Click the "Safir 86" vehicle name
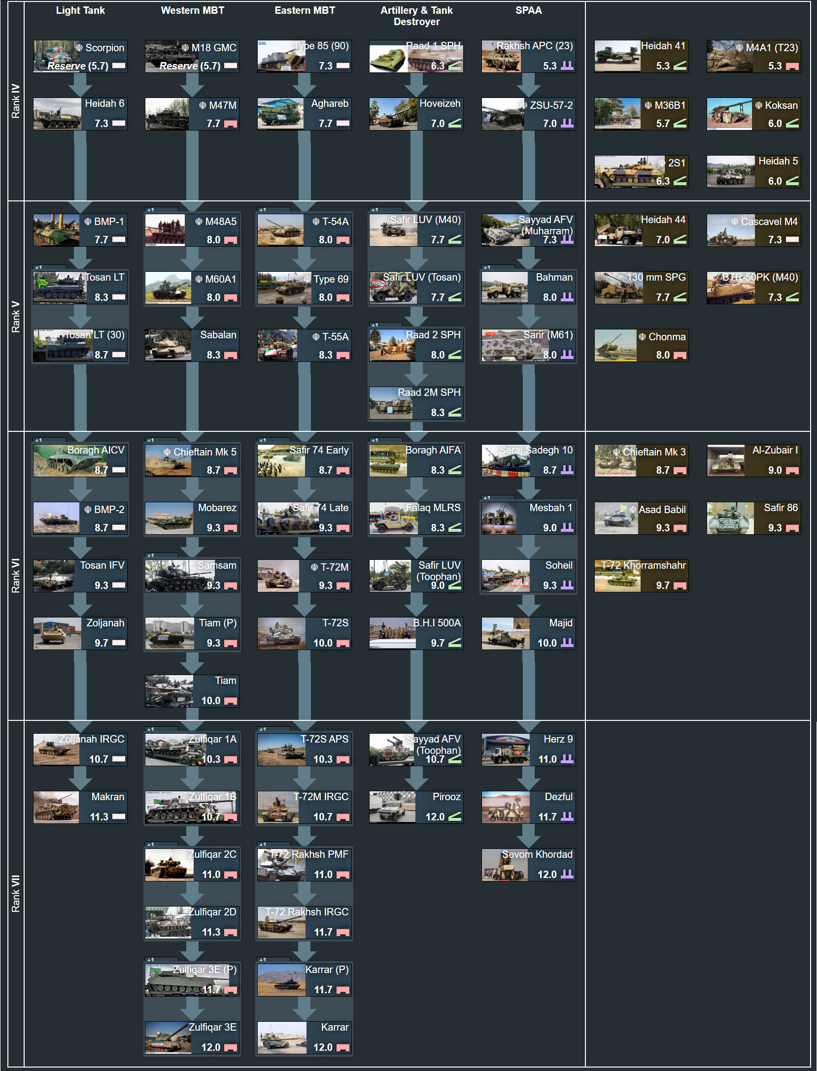This screenshot has height=1071, width=817. tap(781, 508)
